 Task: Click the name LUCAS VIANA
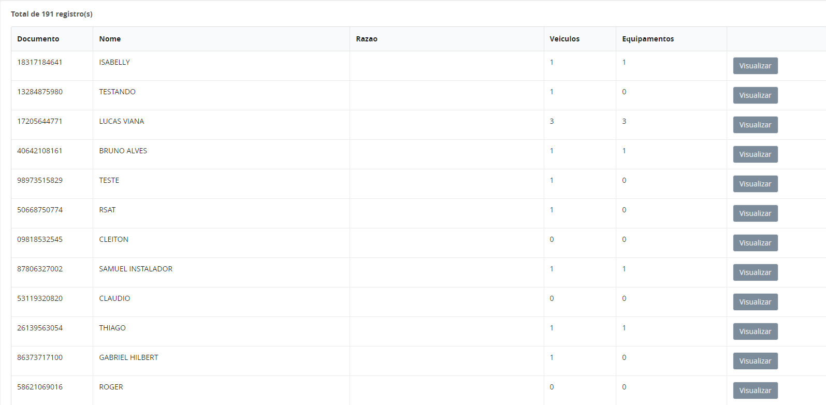pyautogui.click(x=122, y=121)
